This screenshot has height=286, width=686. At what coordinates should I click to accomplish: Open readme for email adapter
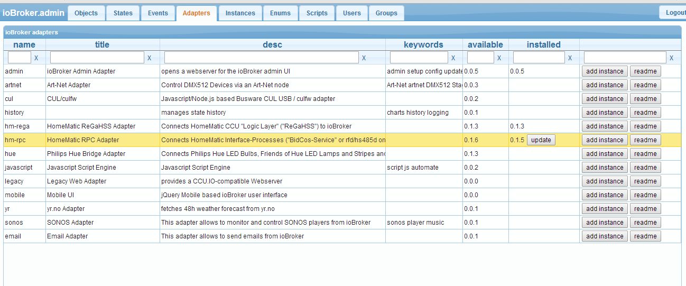tap(645, 236)
